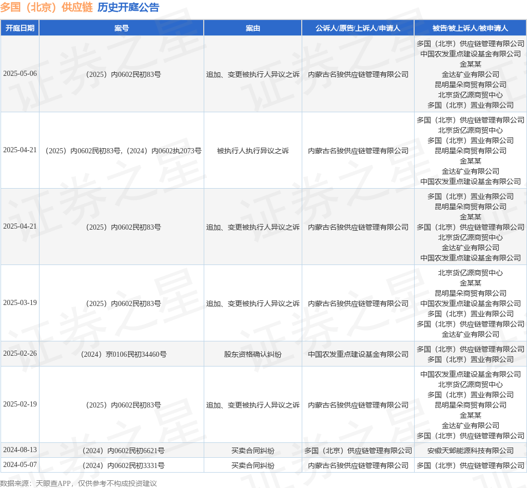Click case number in the 2025-03-19 row

[124, 303]
